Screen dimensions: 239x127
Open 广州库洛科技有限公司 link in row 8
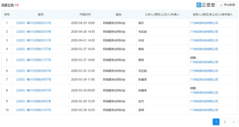(x=204, y=92)
